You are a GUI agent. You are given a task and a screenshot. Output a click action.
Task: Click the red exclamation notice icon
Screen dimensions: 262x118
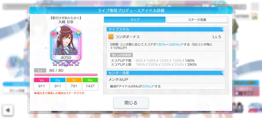click(35, 93)
